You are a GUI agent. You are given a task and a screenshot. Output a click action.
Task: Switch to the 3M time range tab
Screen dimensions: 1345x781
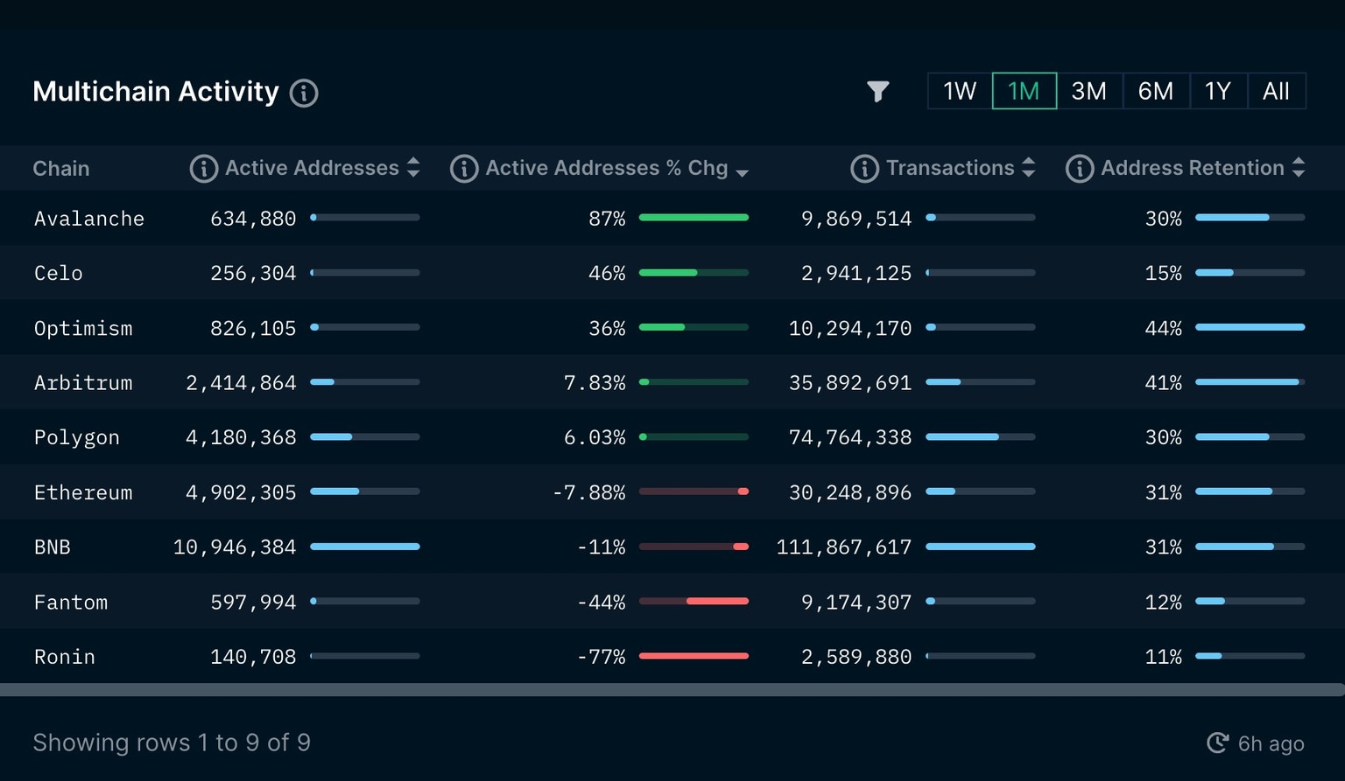(x=1089, y=91)
